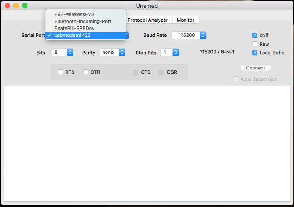Click the Connect button
294x207 pixels.
click(x=256, y=68)
